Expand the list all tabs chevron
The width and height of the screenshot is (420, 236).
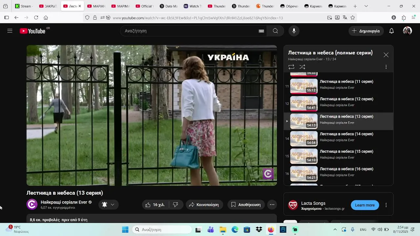pyautogui.click(x=366, y=6)
